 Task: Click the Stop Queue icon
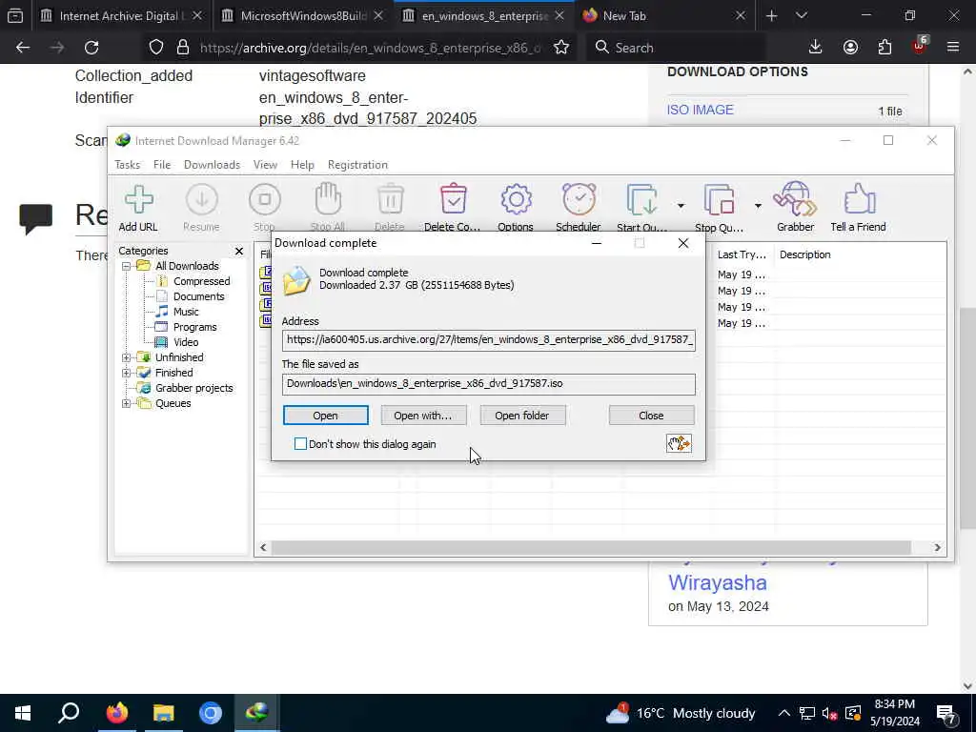pyautogui.click(x=719, y=200)
